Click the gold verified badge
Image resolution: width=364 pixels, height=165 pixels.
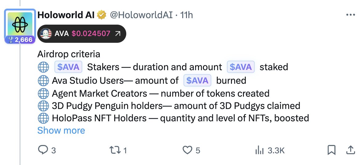[101, 15]
